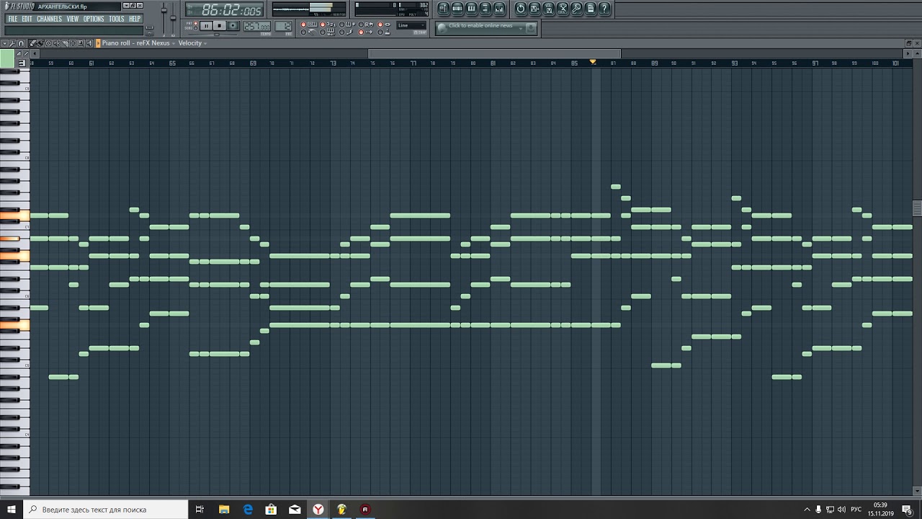Open the piano roll window icon

(471, 9)
